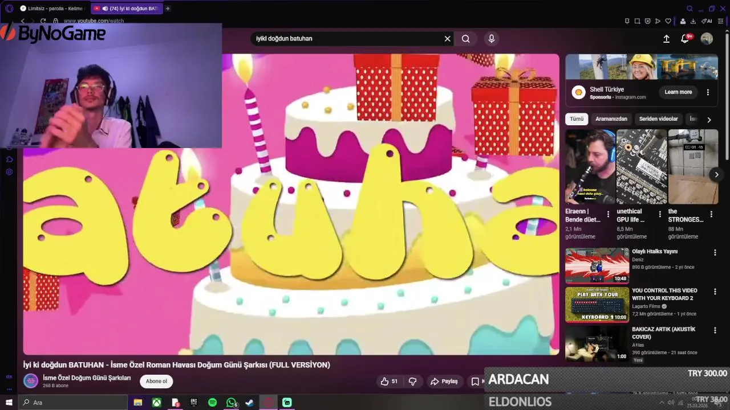Viewport: 730px width, 410px height.
Task: Open a new browser tab with plus
Action: point(168,9)
